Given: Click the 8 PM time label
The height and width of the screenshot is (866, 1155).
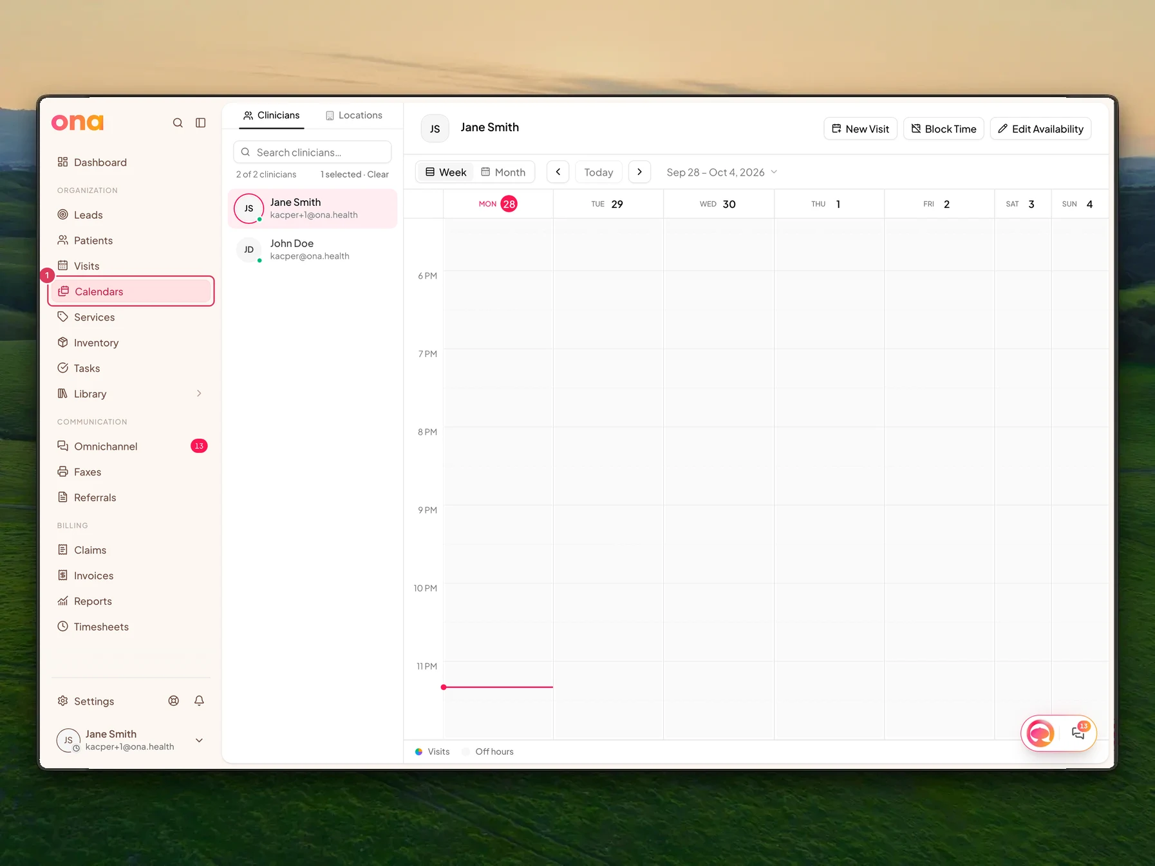Looking at the screenshot, I should tap(427, 432).
